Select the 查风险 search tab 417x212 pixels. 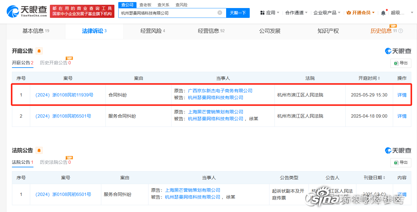coord(182,5)
